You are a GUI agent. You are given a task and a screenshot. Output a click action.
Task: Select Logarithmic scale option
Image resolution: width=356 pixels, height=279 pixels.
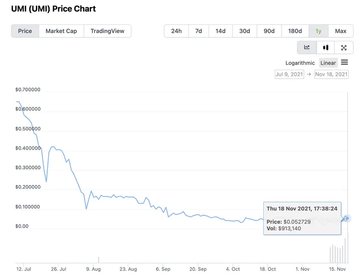coord(300,63)
